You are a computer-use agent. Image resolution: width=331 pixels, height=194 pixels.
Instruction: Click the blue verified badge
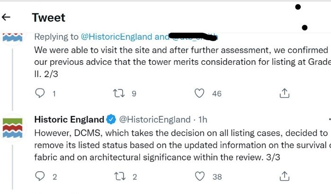(x=111, y=119)
